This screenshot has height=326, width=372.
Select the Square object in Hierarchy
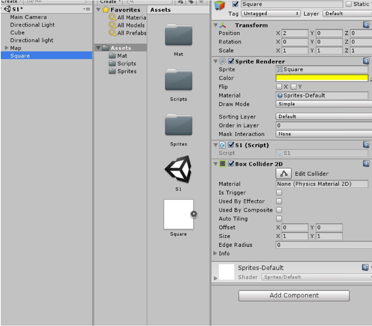[x=46, y=56]
